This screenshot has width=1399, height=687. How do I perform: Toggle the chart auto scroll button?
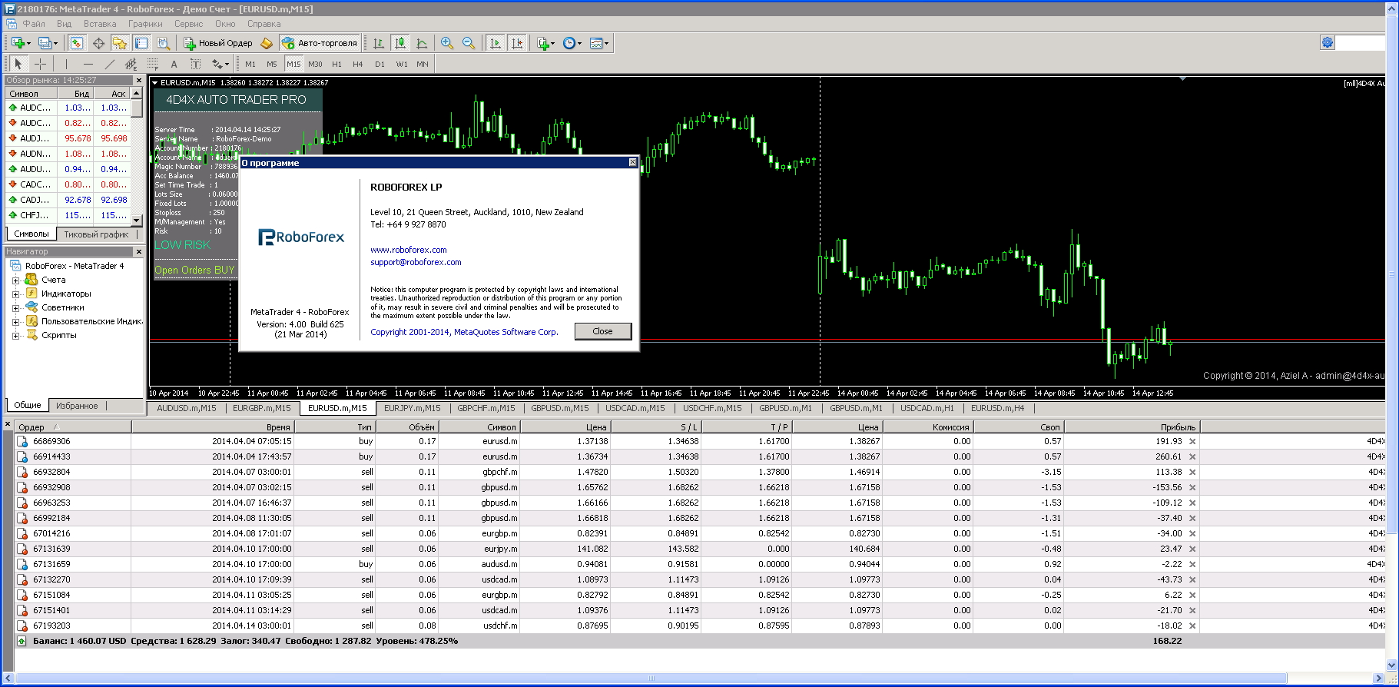(496, 43)
